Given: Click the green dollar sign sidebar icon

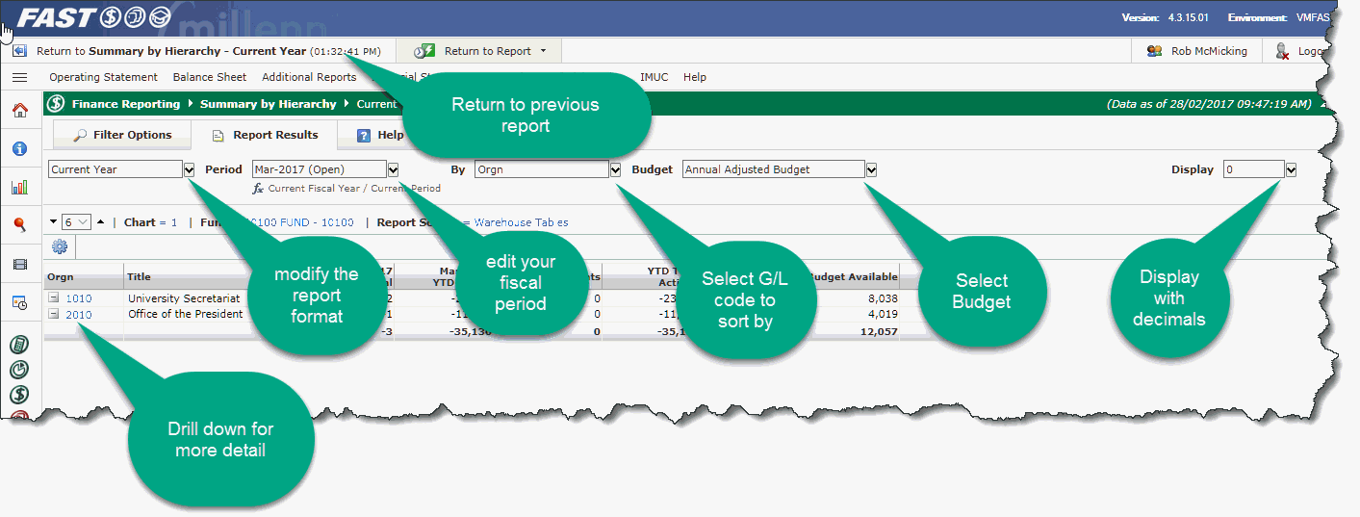Looking at the screenshot, I should (x=19, y=394).
